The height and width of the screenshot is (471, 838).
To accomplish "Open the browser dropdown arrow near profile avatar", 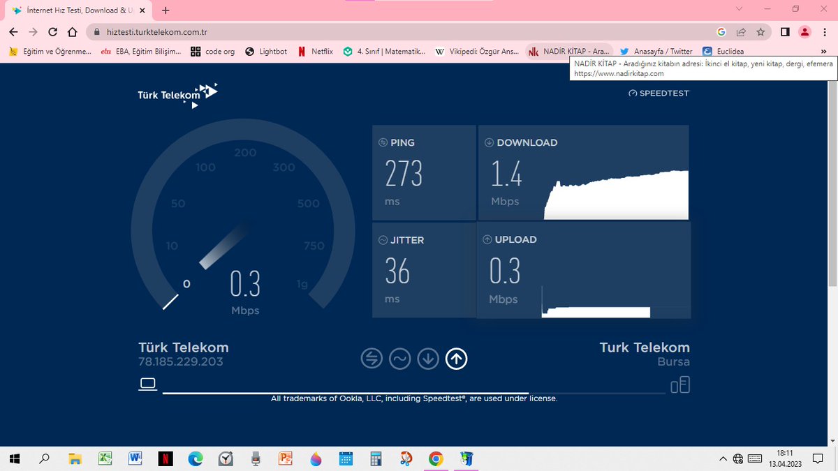I will click(x=739, y=10).
